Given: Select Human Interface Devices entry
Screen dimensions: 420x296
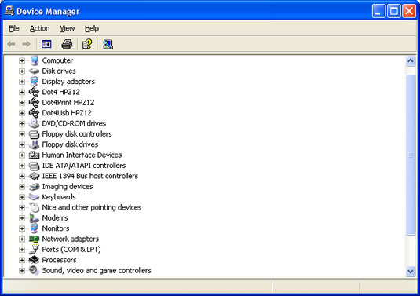Looking at the screenshot, I should (x=82, y=155).
